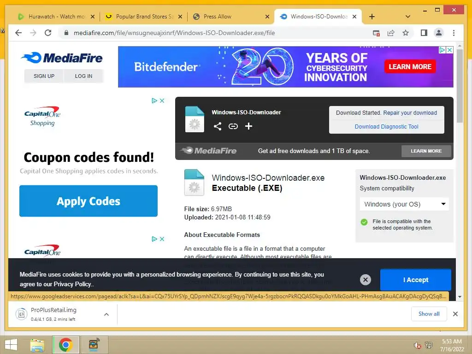Share this page via the share icon
Image resolution: width=472 pixels, height=354 pixels.
point(391,33)
